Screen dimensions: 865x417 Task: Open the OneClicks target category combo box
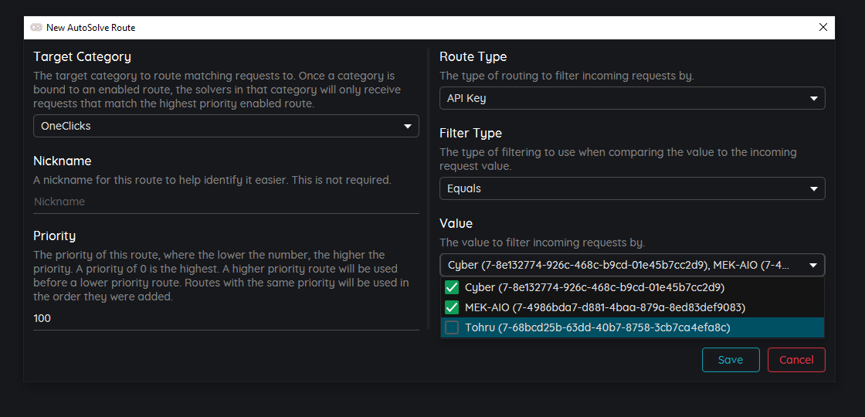(x=216, y=127)
